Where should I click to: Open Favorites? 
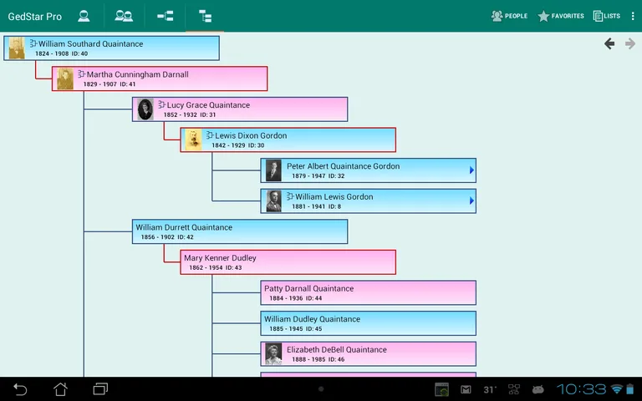coord(561,16)
